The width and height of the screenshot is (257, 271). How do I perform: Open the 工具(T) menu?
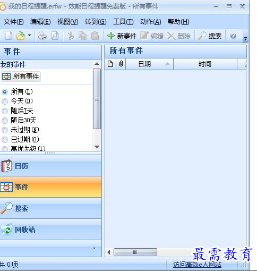[123, 22]
